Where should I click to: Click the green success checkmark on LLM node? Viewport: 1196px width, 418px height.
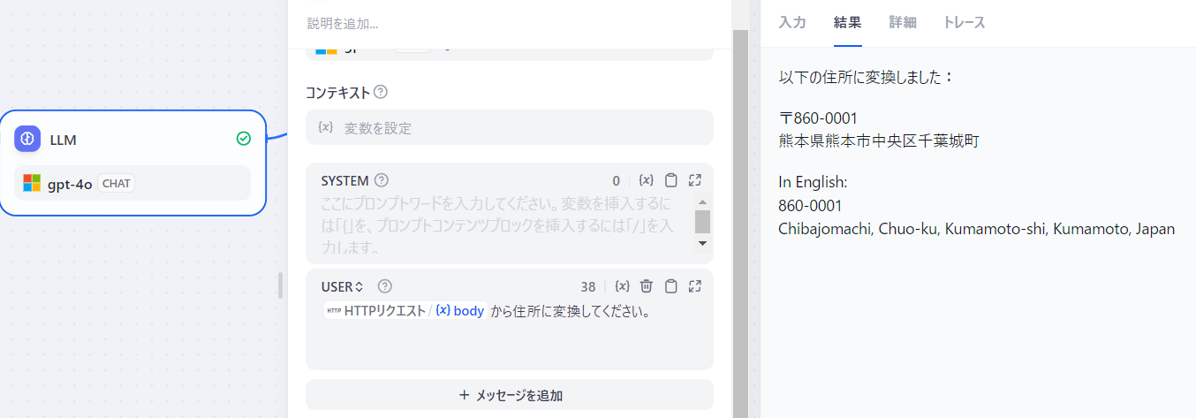[244, 139]
